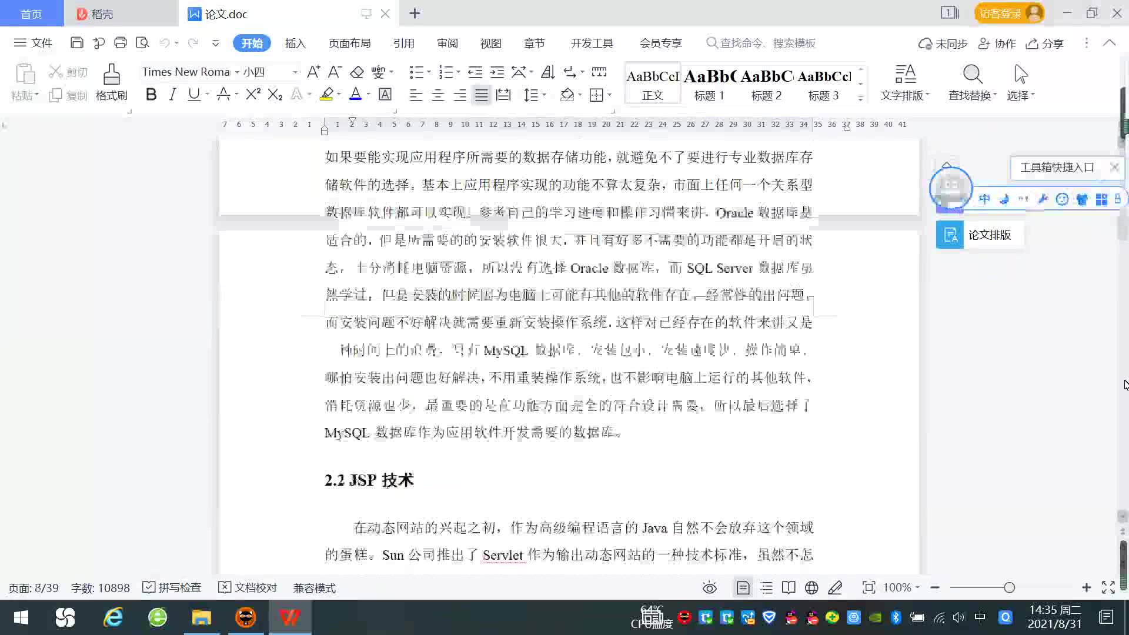Click the Print icon in quick toolbar
The height and width of the screenshot is (635, 1129).
[121, 43]
